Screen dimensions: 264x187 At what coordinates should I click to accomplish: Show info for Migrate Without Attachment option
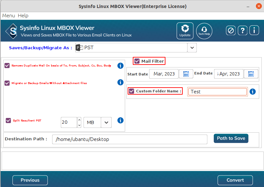pos(120,82)
